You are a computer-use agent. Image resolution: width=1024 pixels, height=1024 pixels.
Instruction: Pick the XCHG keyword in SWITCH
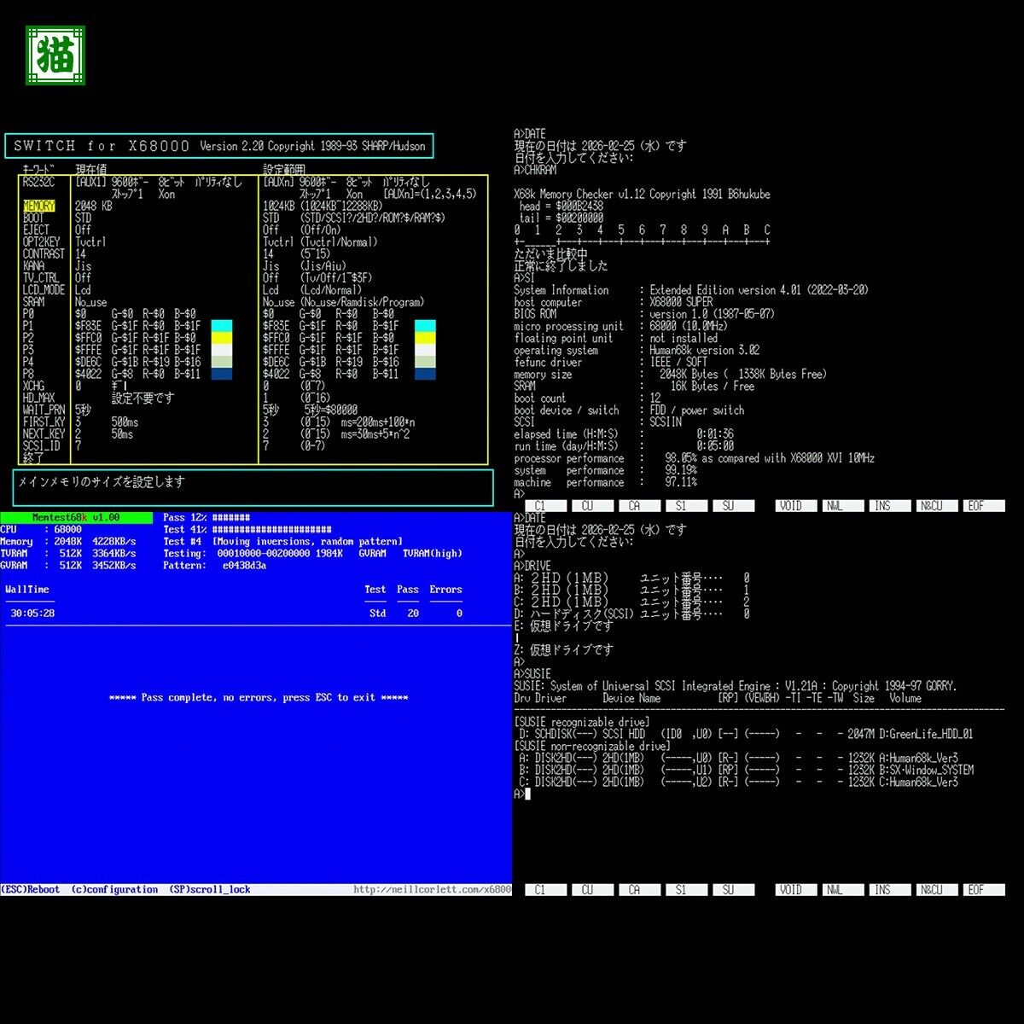point(33,386)
